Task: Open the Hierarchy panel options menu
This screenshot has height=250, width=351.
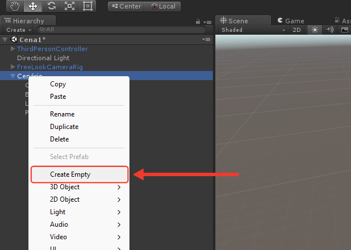Action: (207, 22)
